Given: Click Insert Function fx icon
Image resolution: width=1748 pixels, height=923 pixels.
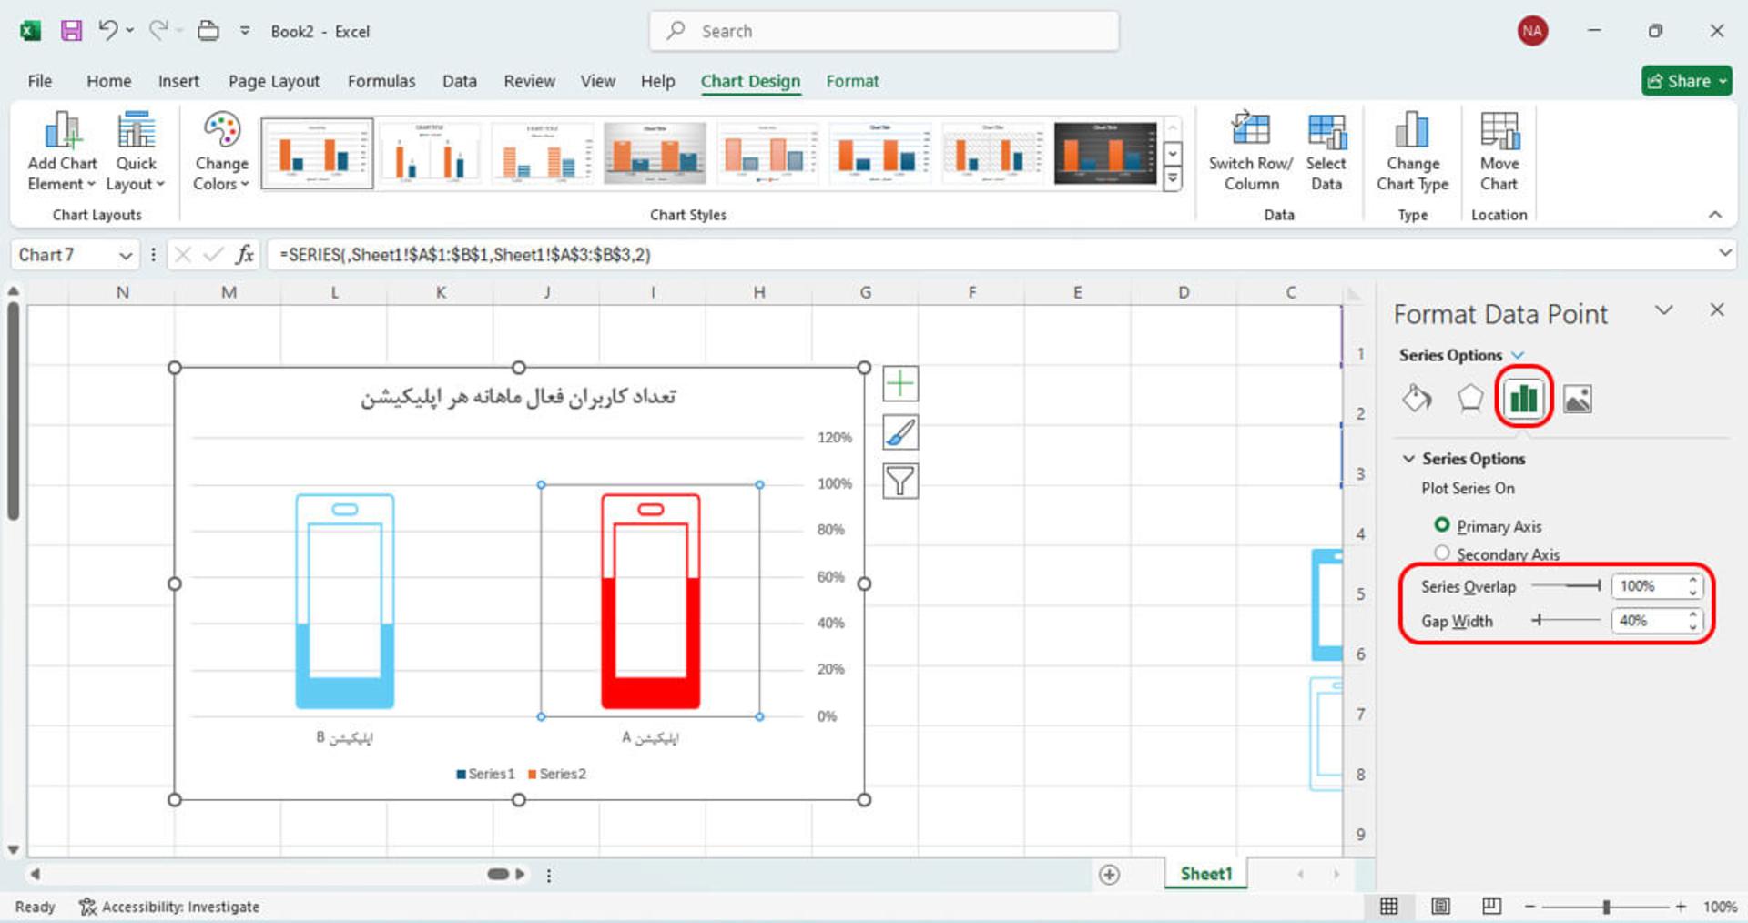Looking at the screenshot, I should [x=244, y=255].
